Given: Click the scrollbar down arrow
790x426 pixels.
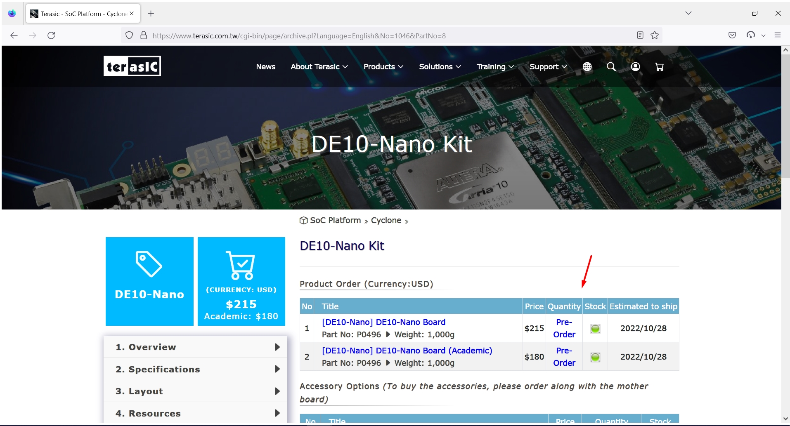Looking at the screenshot, I should pos(785,419).
